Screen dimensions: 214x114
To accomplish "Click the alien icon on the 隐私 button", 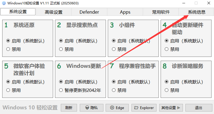I will pyautogui.click(x=87, y=108).
